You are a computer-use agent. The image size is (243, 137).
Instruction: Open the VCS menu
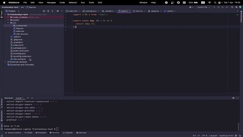click(100, 3)
